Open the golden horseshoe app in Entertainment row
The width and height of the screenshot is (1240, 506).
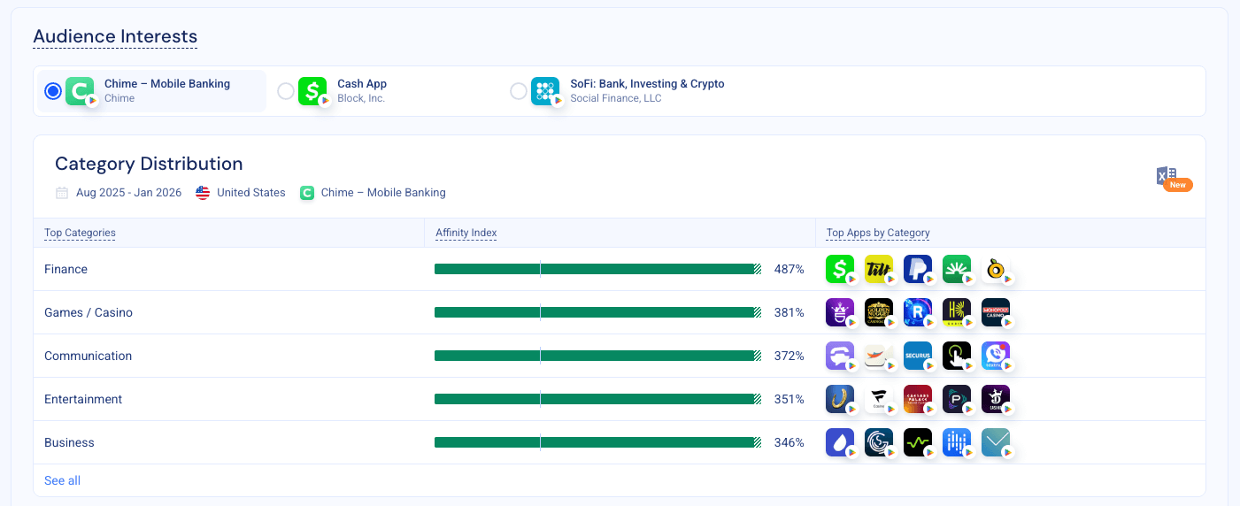(x=840, y=399)
